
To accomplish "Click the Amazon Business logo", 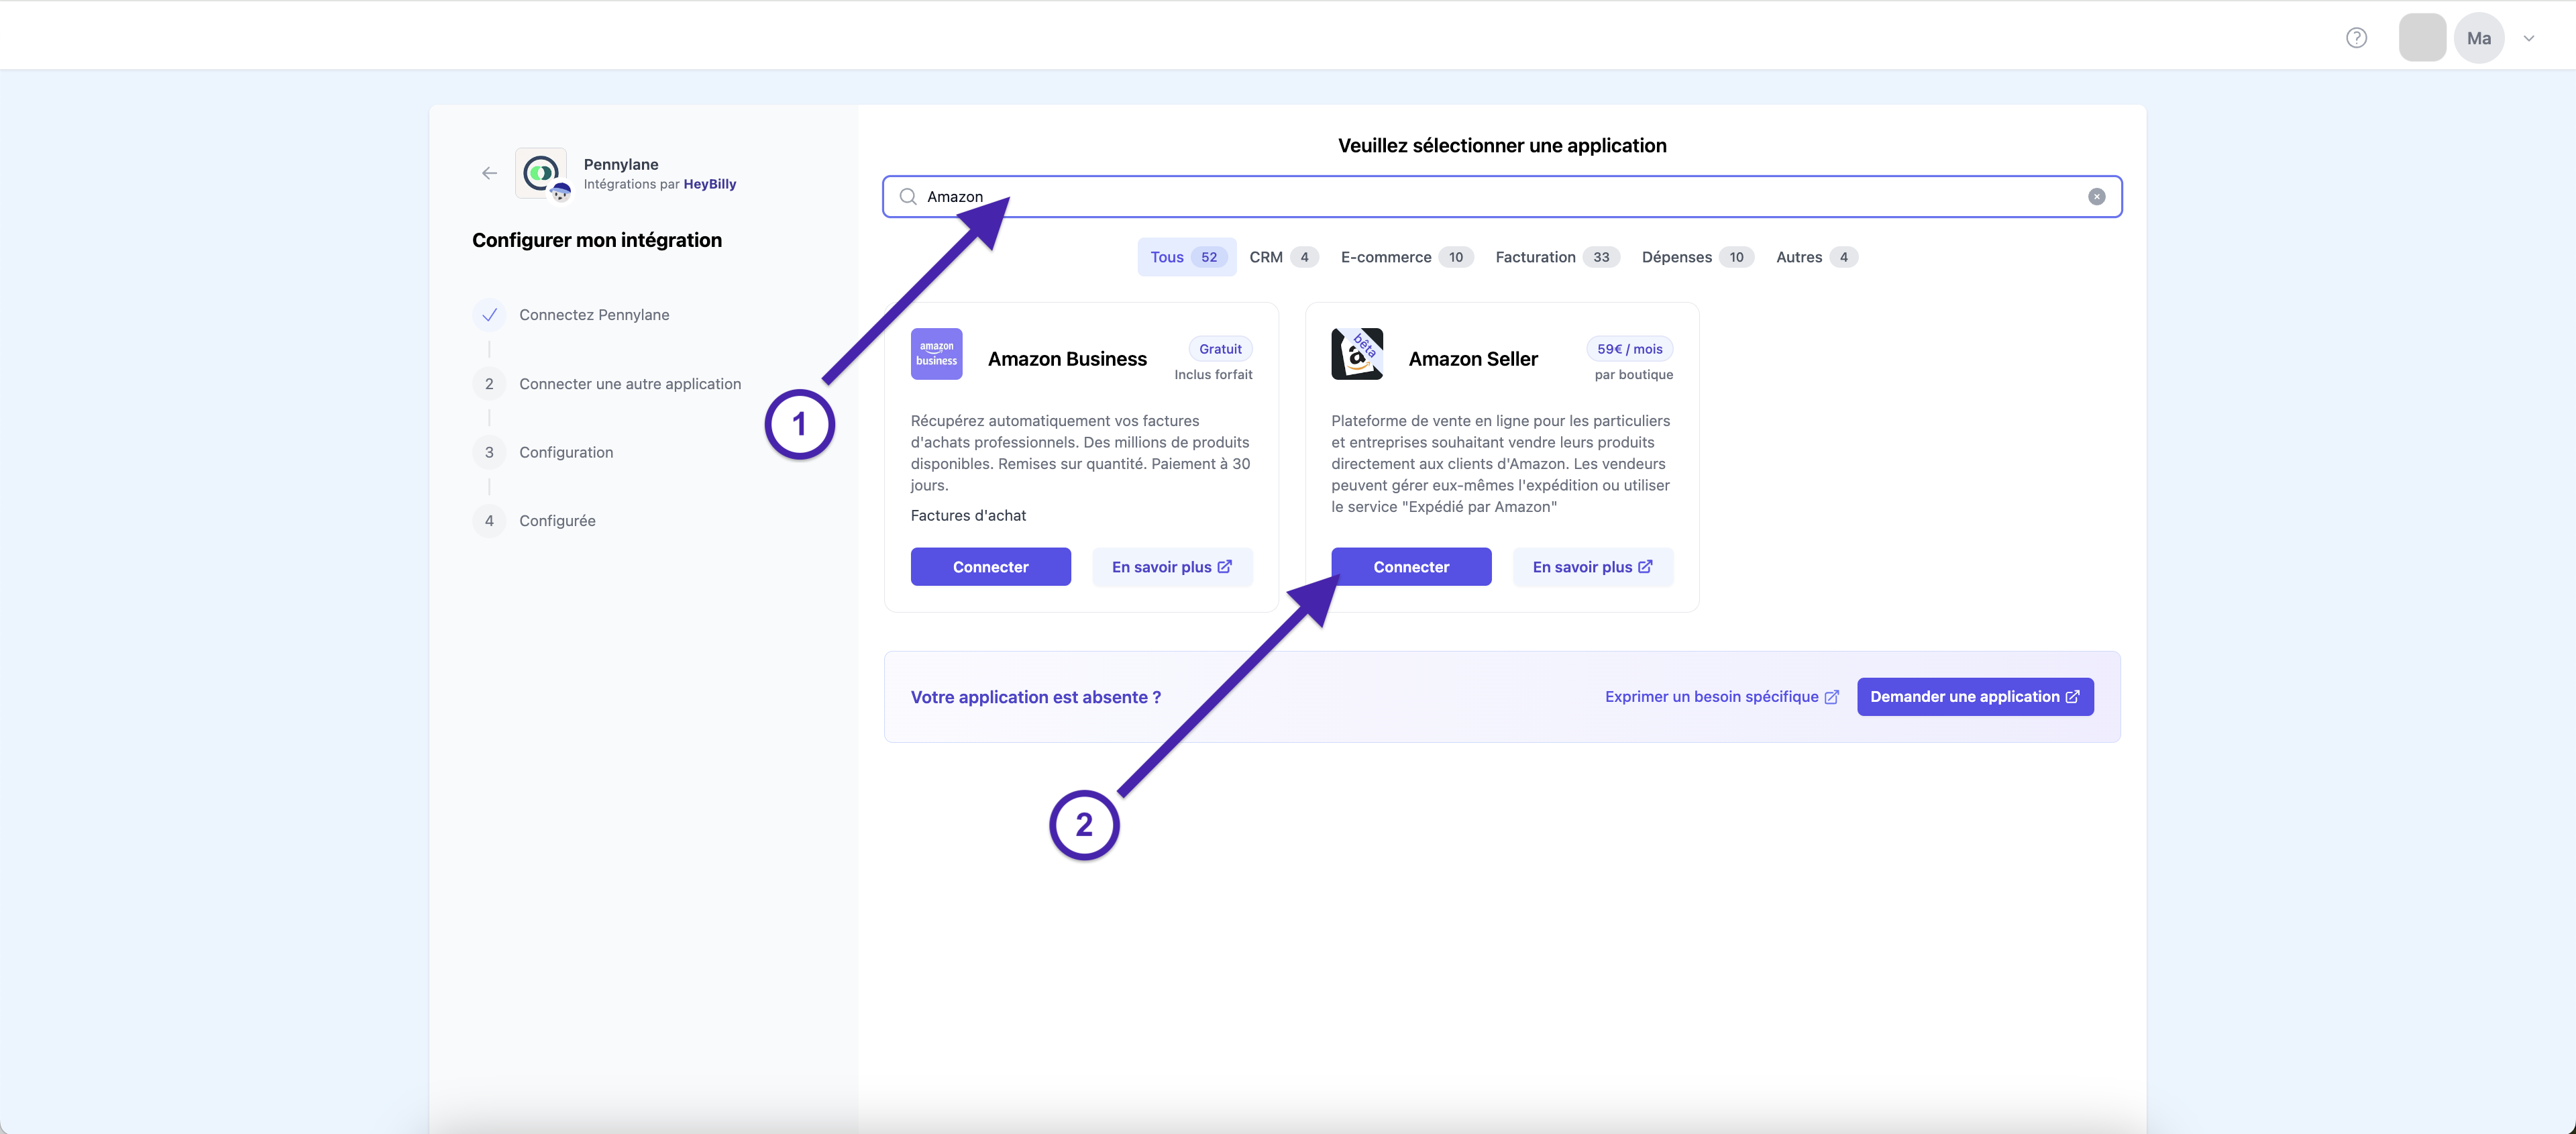I will point(936,354).
